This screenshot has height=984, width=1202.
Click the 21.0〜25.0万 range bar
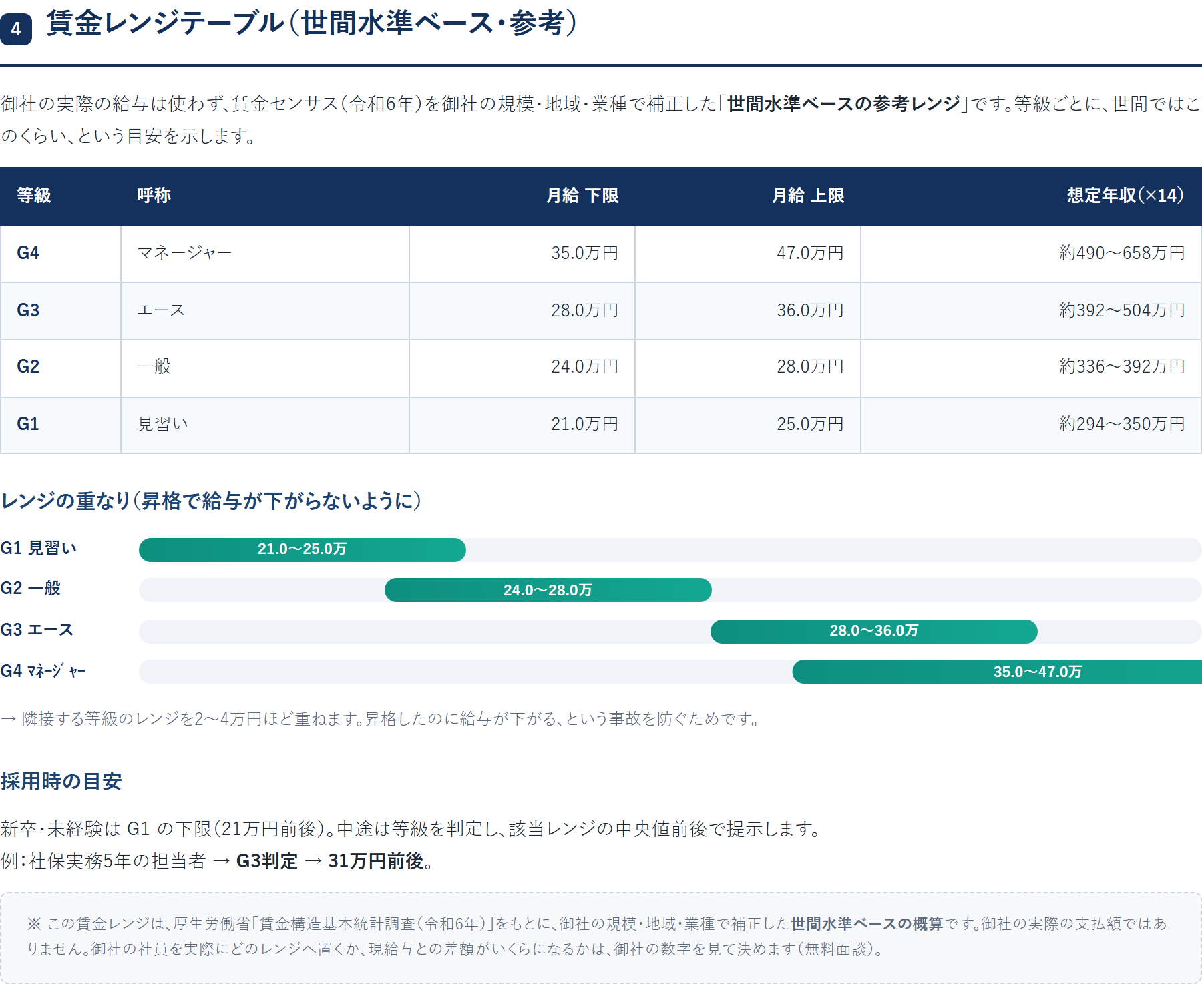click(x=303, y=550)
